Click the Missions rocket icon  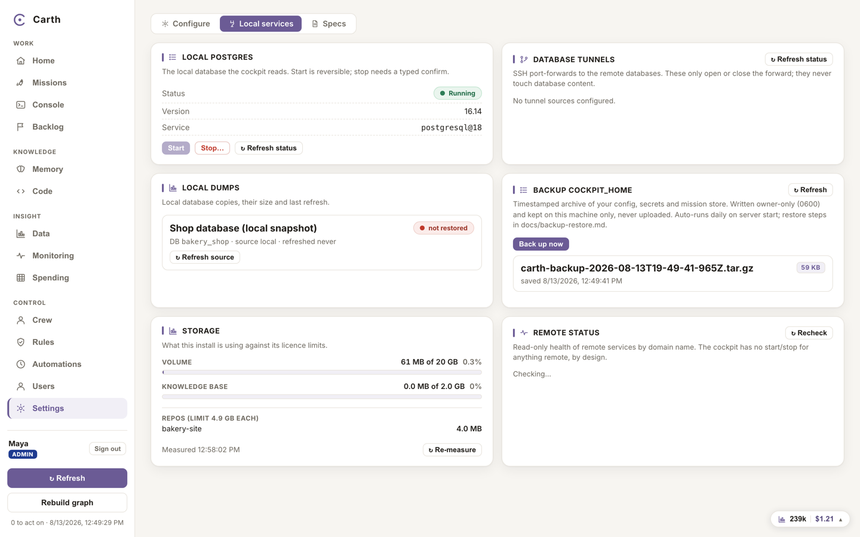(21, 83)
